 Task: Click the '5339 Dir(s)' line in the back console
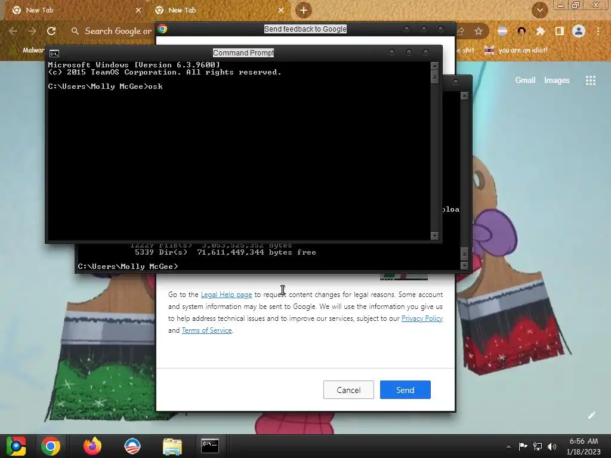pos(225,252)
